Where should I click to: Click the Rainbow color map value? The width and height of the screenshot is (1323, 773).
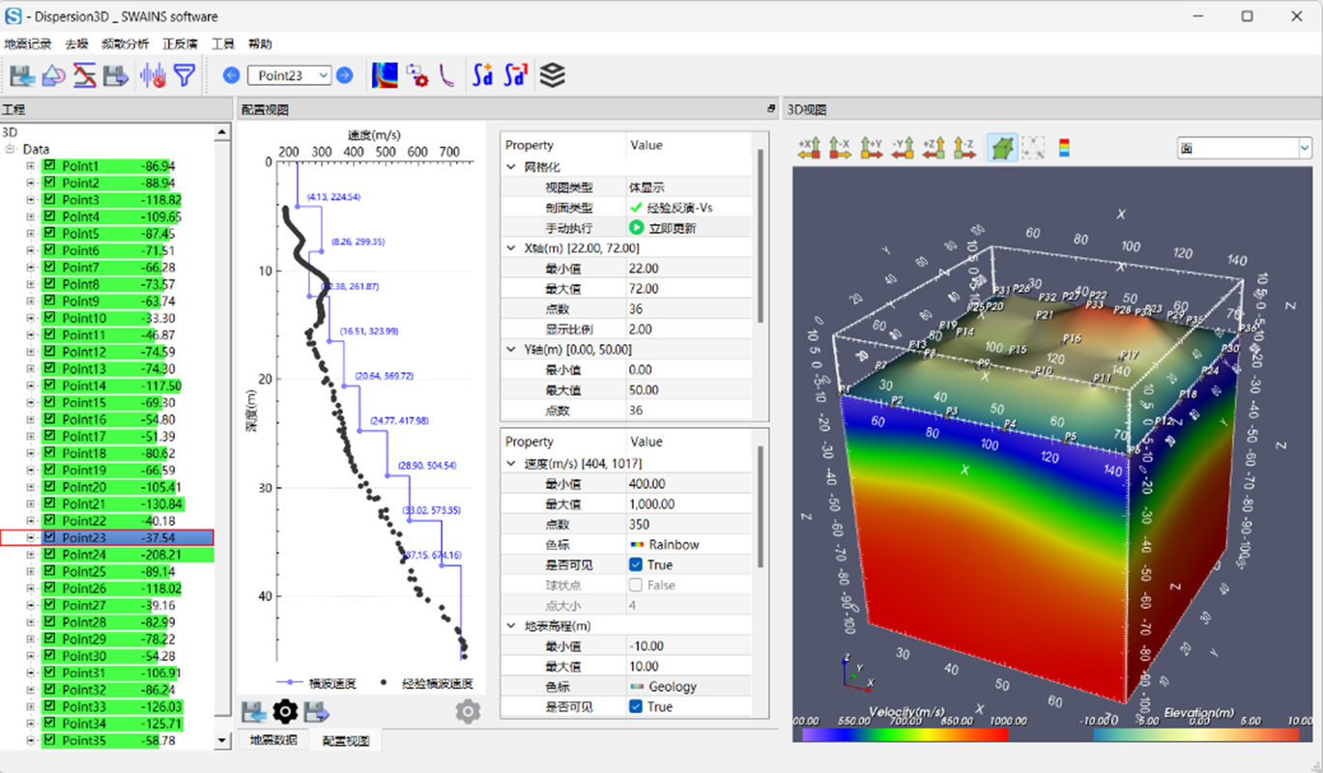(664, 545)
